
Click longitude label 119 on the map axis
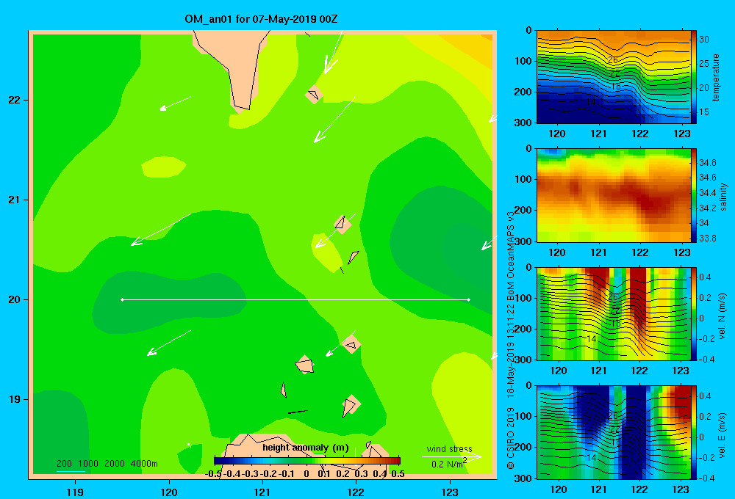tap(75, 492)
